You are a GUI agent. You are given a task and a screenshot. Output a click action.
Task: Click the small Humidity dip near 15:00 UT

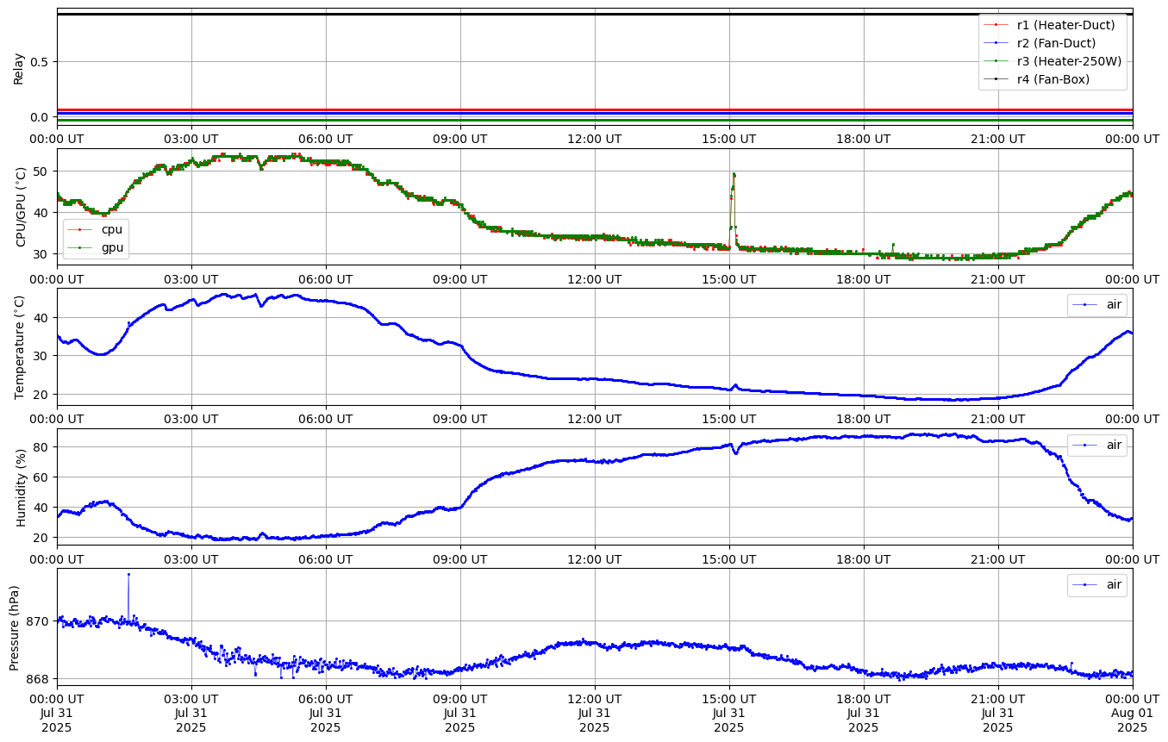(735, 450)
